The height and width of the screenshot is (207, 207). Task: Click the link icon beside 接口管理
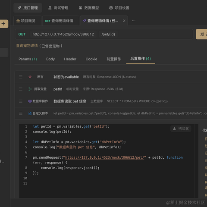tap(19, 8)
